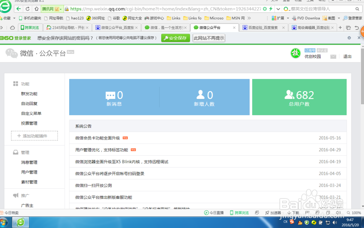
Task: Open 广告主 in the sidebar
Action: pos(27,205)
